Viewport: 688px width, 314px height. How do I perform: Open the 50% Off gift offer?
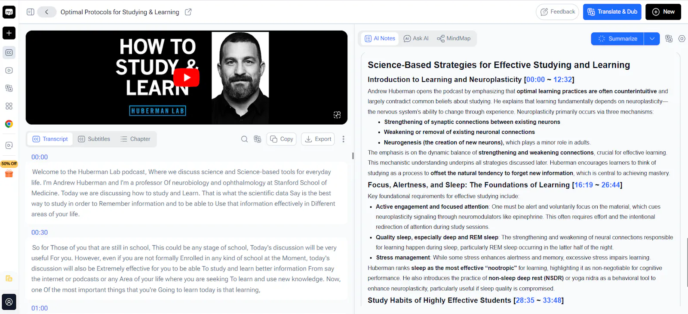click(x=9, y=169)
